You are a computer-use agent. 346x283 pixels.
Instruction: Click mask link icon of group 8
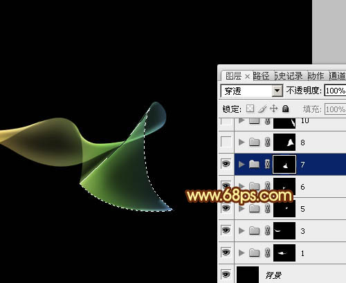(x=267, y=142)
